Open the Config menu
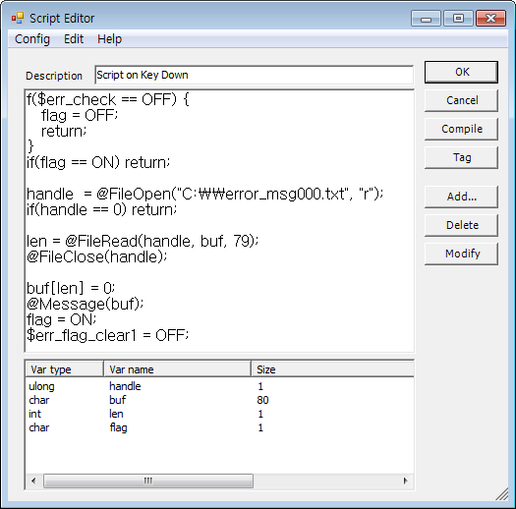 click(32, 39)
